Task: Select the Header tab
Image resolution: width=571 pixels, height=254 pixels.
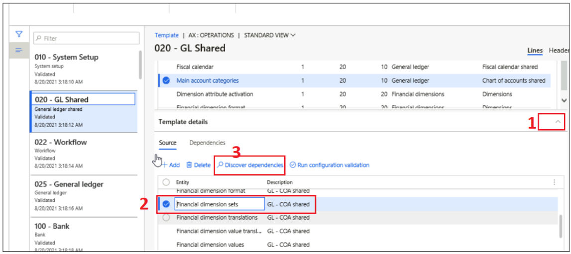Action: point(559,51)
